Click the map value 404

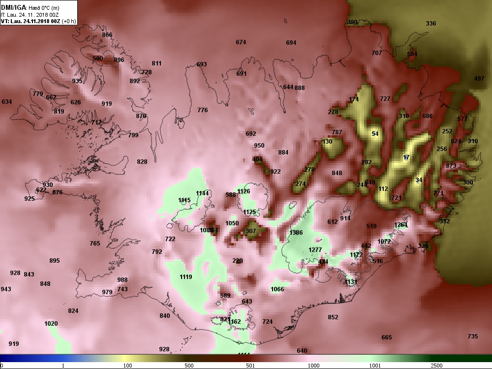pyautogui.click(x=257, y=159)
